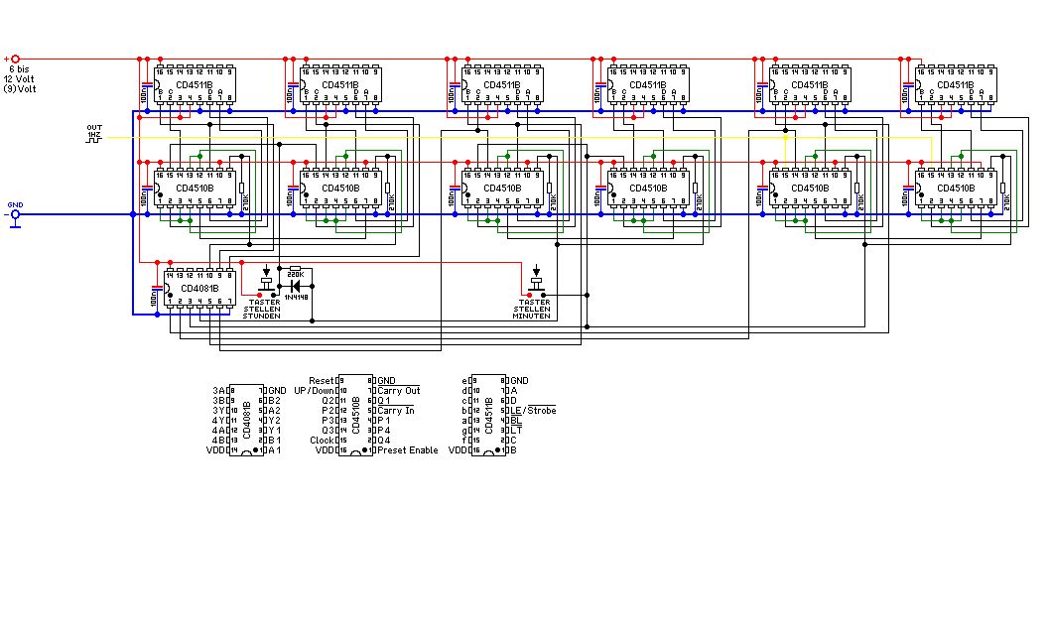Click the UP/Down pin label
Viewport: 1050px width, 635px height.
click(315, 391)
